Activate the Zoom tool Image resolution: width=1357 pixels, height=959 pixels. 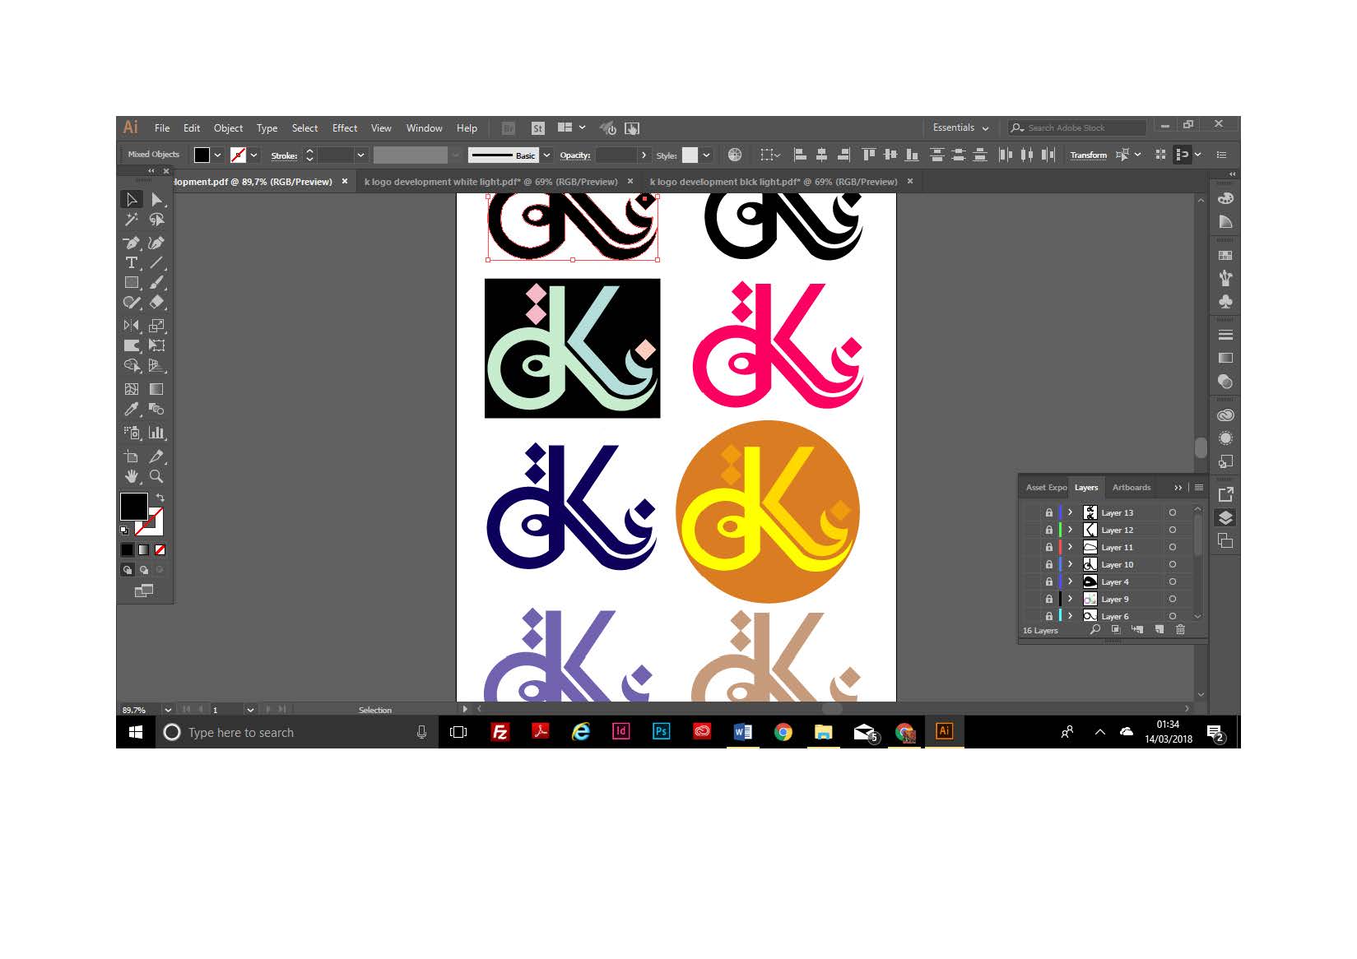pos(157,476)
